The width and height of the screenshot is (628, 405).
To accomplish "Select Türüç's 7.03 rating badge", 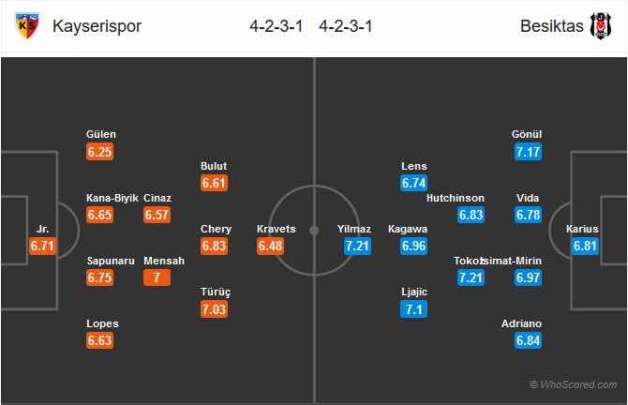I will pyautogui.click(x=215, y=308).
